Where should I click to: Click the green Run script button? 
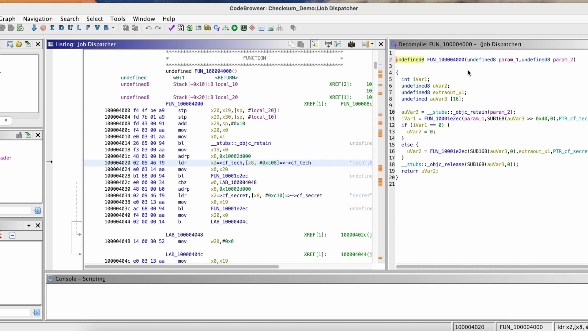tap(235, 28)
